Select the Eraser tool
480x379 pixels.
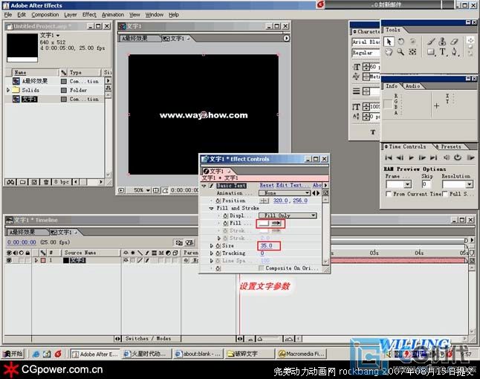pyautogui.click(x=454, y=42)
